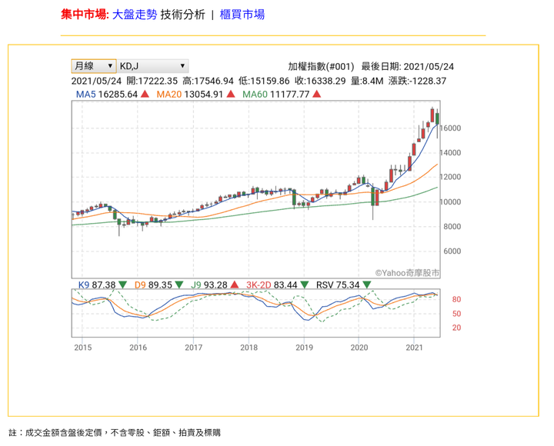This screenshot has height=446, width=554.
Task: Click the K9 87.38 readout
Action: pyautogui.click(x=97, y=285)
